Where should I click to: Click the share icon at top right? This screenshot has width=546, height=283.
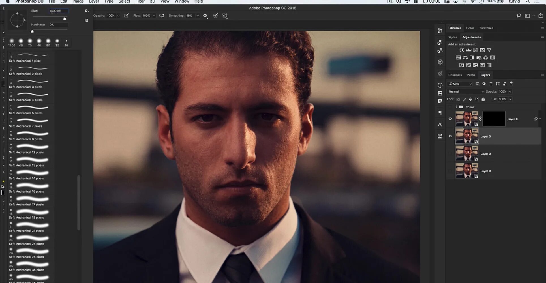coord(541,16)
